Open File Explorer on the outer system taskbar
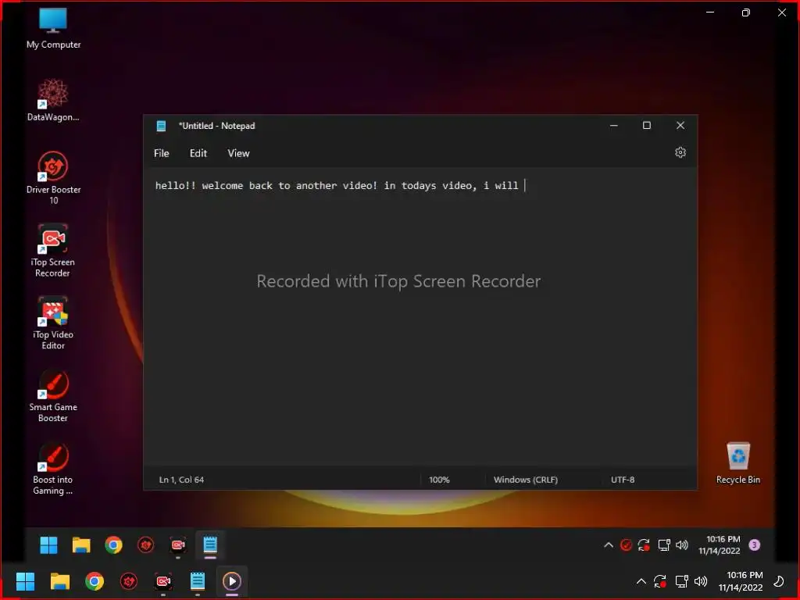The image size is (800, 600). (x=60, y=581)
